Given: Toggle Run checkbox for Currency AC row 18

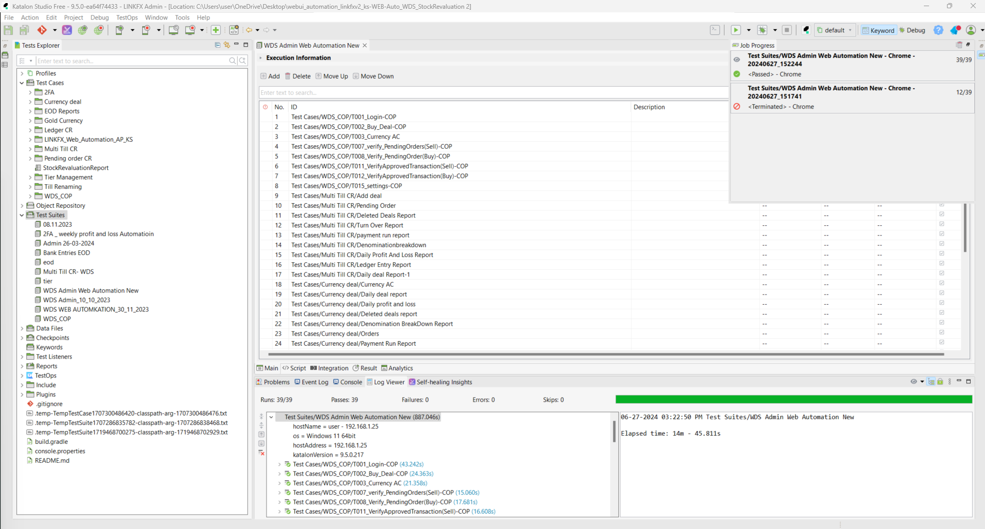Looking at the screenshot, I should 942,283.
